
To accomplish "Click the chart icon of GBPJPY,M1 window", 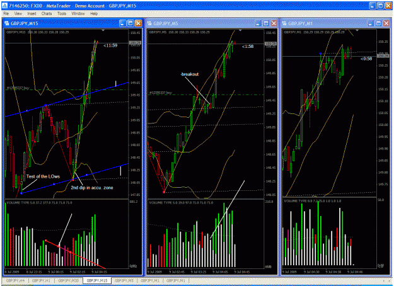I will (284, 23).
